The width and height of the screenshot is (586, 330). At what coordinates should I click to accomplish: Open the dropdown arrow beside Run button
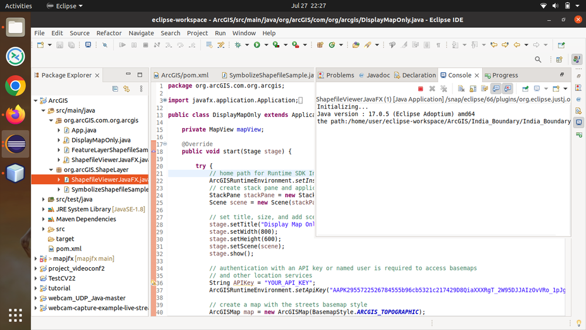pyautogui.click(x=265, y=45)
